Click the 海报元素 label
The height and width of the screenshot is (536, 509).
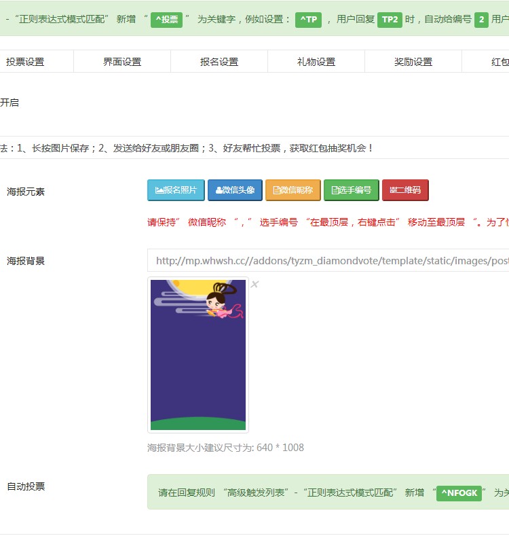26,192
